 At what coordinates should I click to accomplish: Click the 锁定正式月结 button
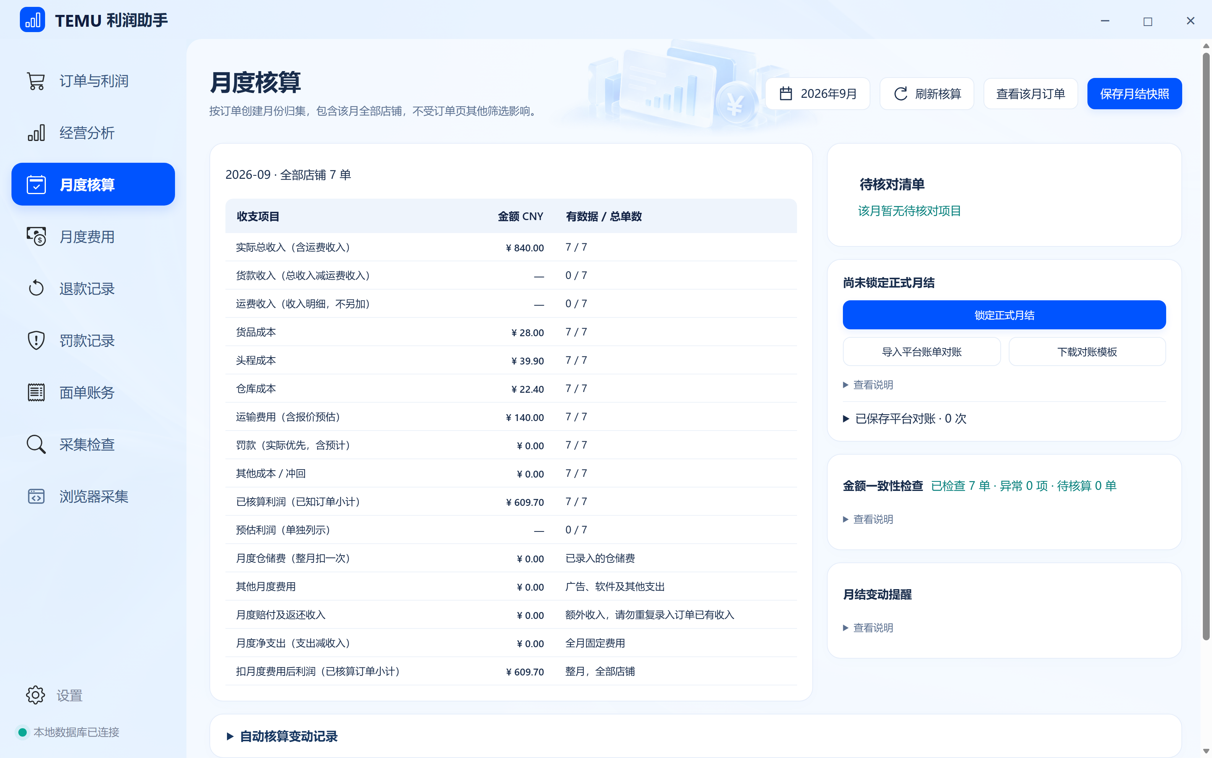coord(1004,315)
